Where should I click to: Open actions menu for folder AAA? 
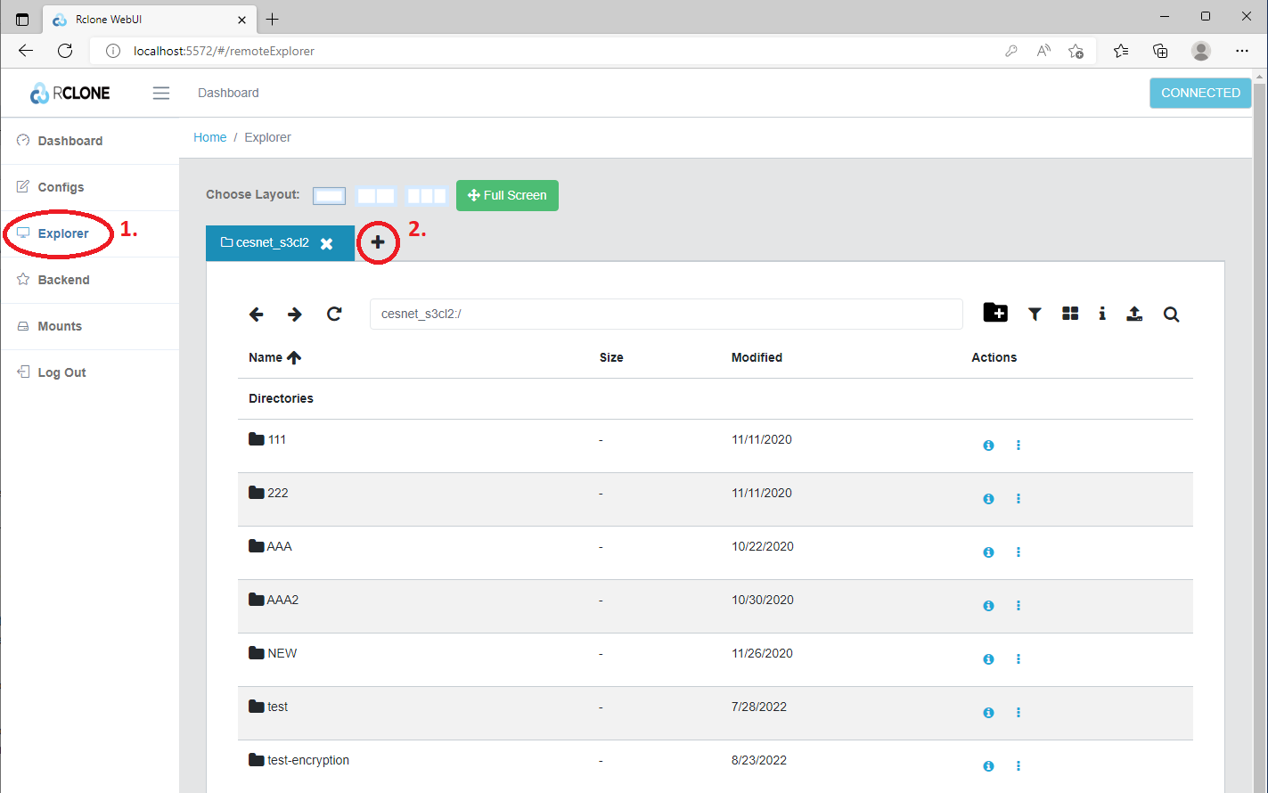pyautogui.click(x=1018, y=552)
